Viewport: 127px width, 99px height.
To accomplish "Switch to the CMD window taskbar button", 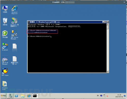I will tap(35, 96).
